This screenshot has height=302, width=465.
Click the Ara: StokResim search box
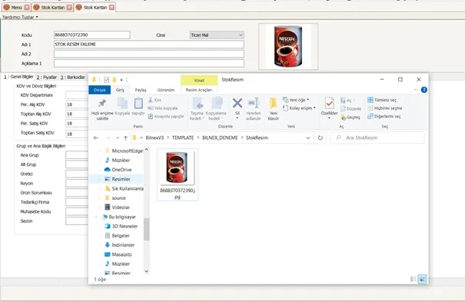click(377, 138)
